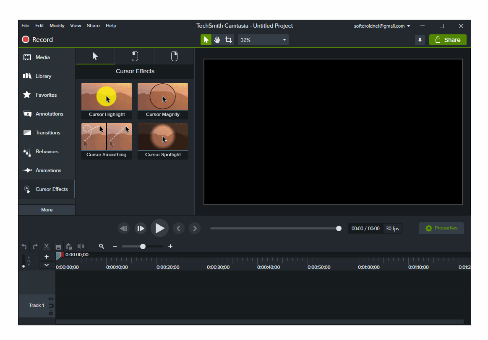Click the Cut scissors icon

(x=47, y=247)
